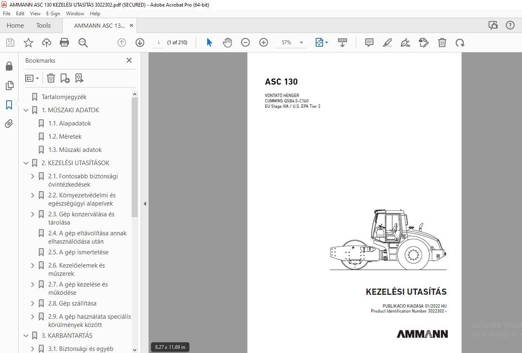Click the Zoom Out minus icon
522x353 pixels.
coord(246,43)
